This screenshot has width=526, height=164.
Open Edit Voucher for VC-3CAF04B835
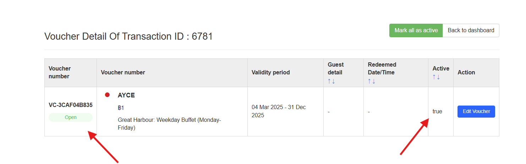point(476,112)
